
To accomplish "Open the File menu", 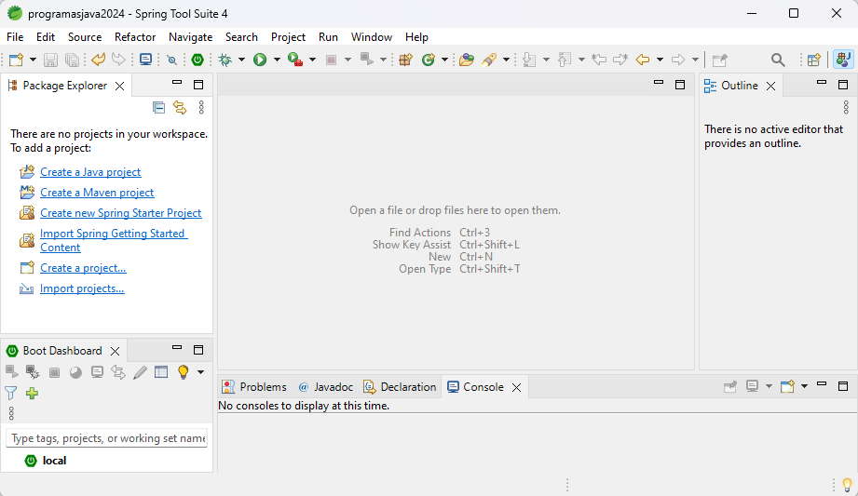I will [15, 36].
